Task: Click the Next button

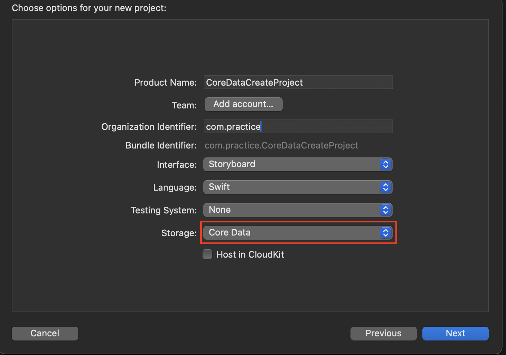Action: (x=455, y=333)
